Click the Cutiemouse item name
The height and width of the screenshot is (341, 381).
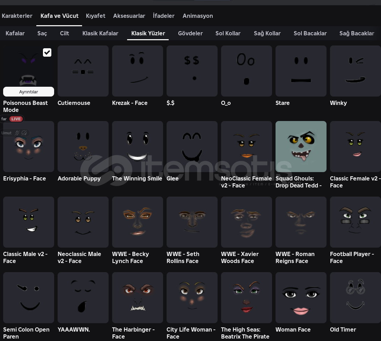tap(74, 103)
